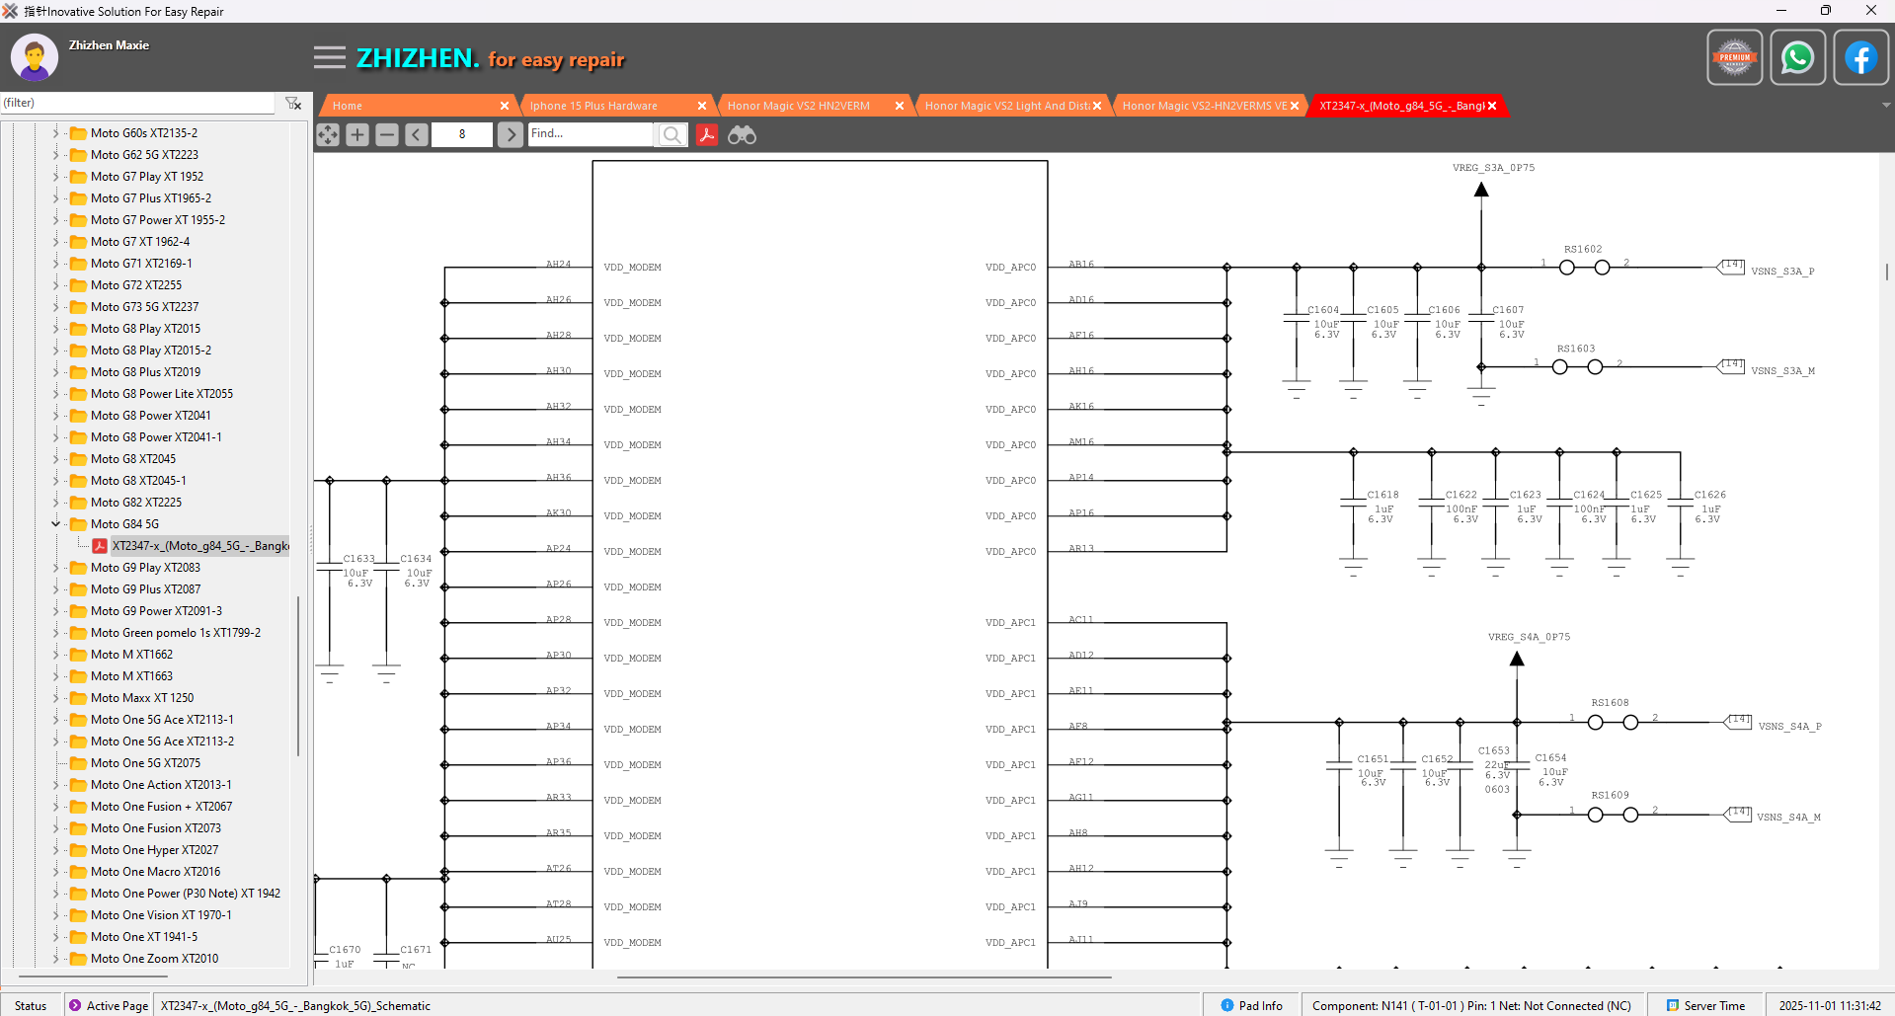Click the Zhizhen Maxie username
The image size is (1895, 1016).
point(109,44)
